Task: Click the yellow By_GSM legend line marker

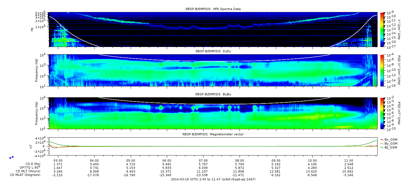Action: [382, 143]
